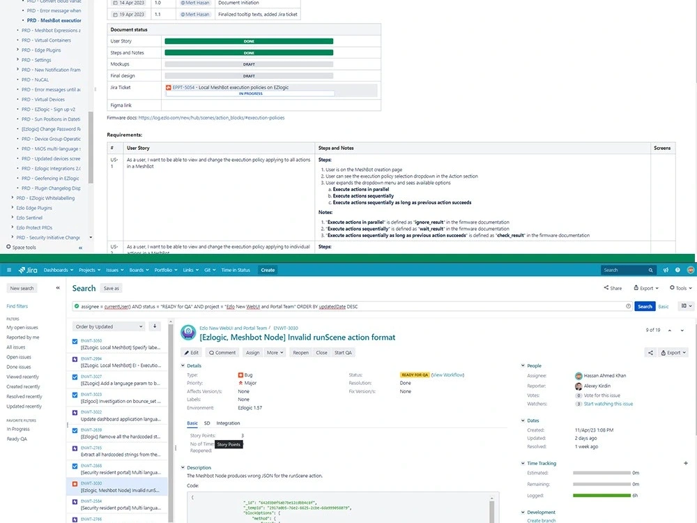
Task: Open the Portfolio menu
Action: point(166,270)
